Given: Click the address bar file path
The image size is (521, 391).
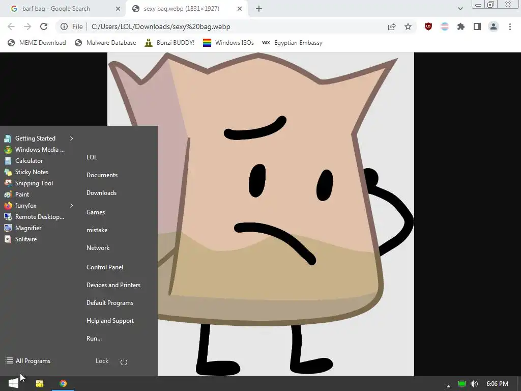Looking at the screenshot, I should pyautogui.click(x=161, y=26).
